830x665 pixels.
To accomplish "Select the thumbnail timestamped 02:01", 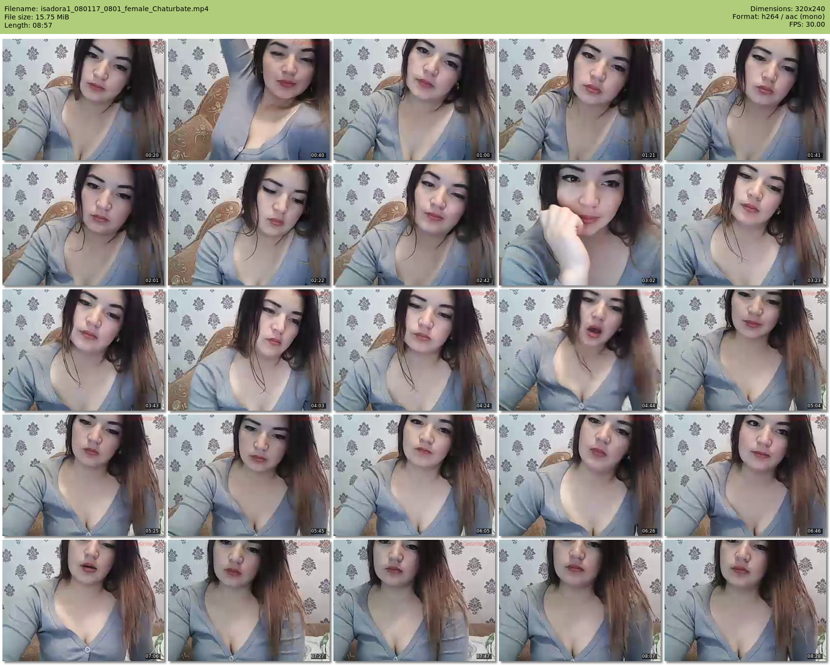I will [x=83, y=225].
